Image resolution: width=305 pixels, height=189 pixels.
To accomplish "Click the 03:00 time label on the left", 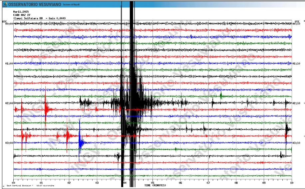I will (9, 143).
